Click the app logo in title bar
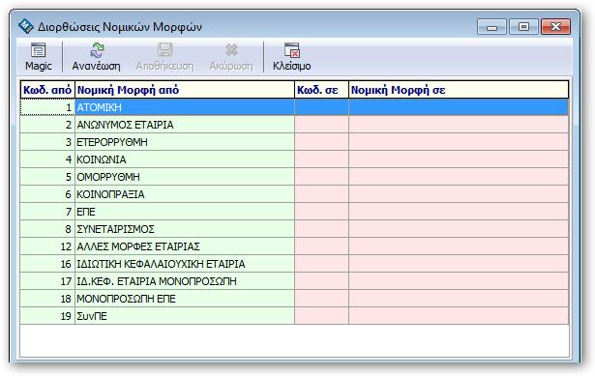This screenshot has height=376, width=595. tap(25, 26)
